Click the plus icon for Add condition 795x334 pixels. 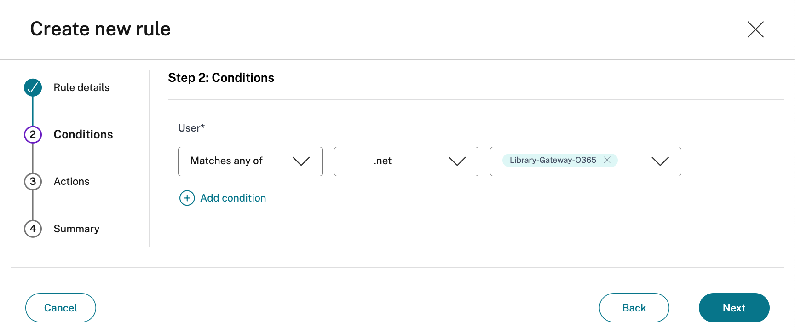(187, 198)
